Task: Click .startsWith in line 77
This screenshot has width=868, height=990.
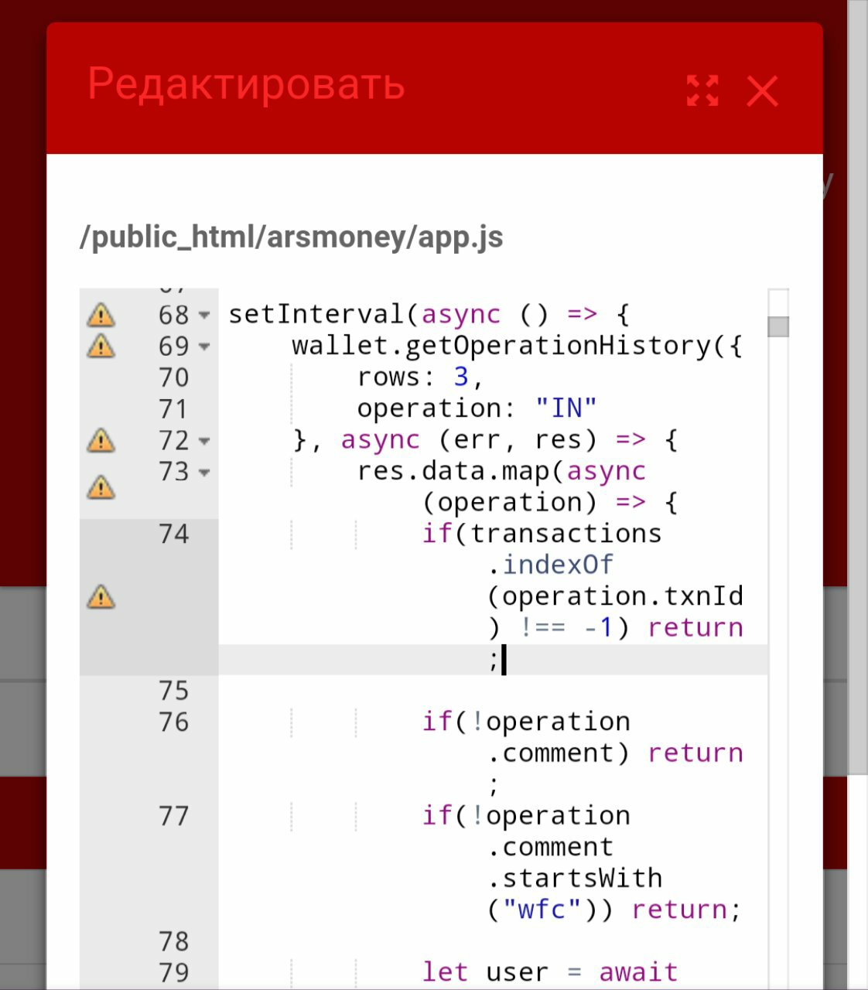Action: click(575, 879)
